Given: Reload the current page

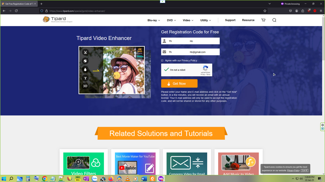Looking at the screenshot, I should (16, 11).
